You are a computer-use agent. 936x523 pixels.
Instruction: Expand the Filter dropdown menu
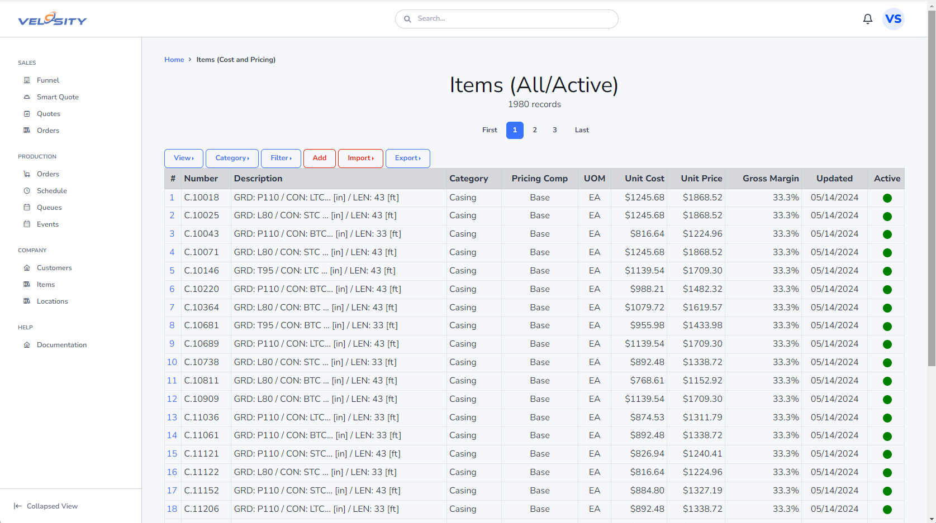coord(281,159)
